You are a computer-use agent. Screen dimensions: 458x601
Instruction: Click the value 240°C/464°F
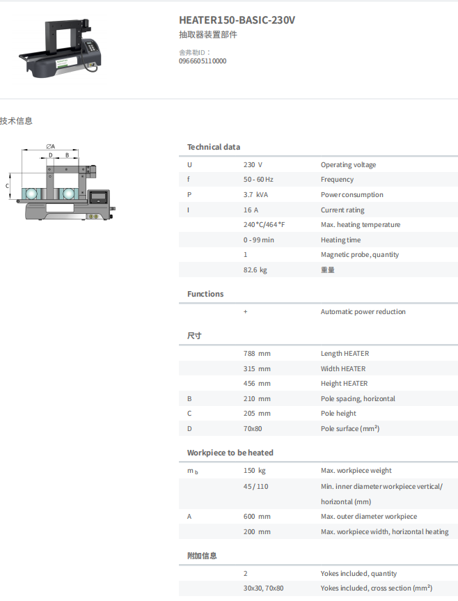coord(264,225)
